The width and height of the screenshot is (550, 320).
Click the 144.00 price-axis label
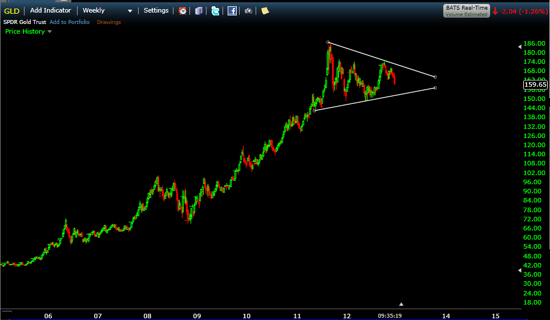click(534, 108)
